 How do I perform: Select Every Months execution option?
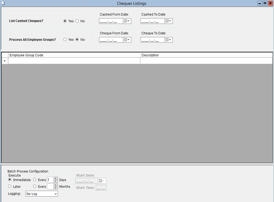click(35, 186)
